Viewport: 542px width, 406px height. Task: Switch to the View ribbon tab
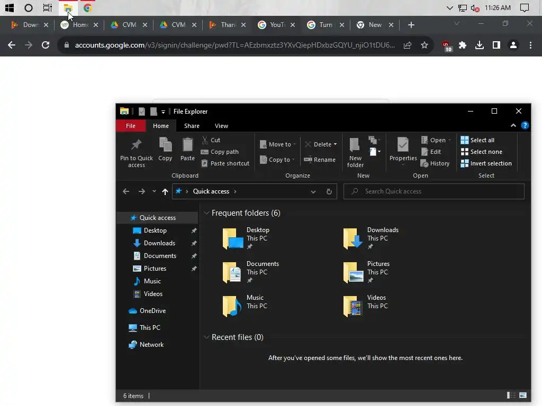coord(221,126)
